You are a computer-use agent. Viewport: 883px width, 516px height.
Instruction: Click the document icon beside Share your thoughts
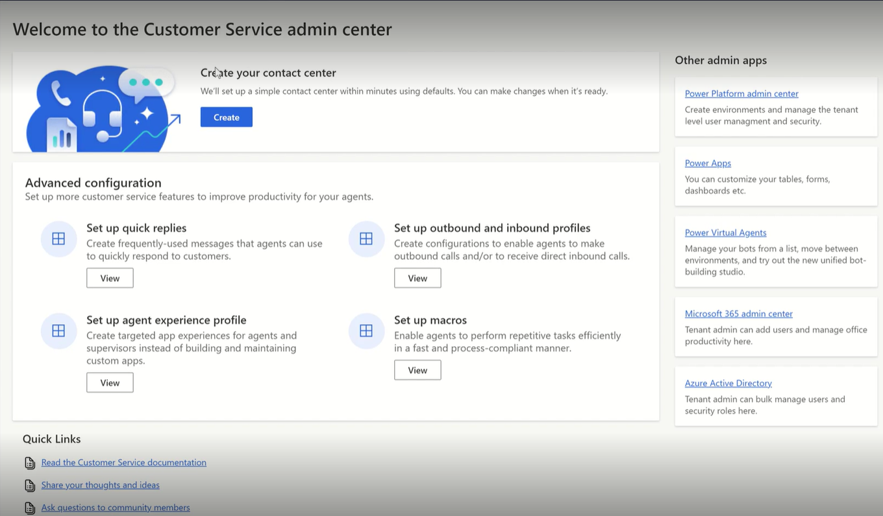point(30,485)
